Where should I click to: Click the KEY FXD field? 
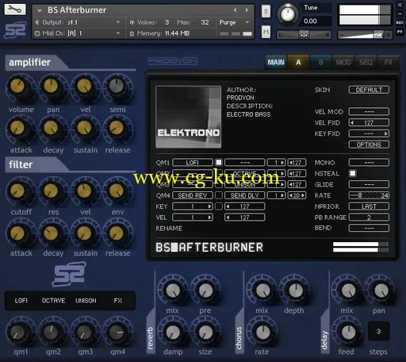tap(369, 133)
